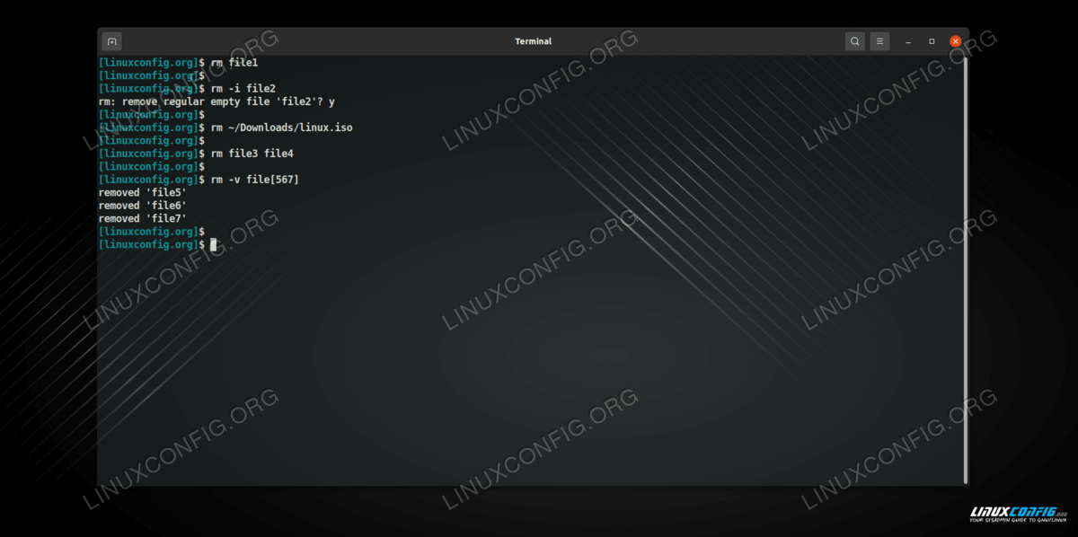
Task: Open a new terminal tab
Action: click(111, 41)
